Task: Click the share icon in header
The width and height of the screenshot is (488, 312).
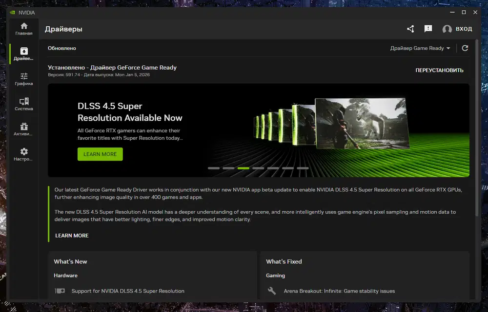Action: tap(410, 29)
